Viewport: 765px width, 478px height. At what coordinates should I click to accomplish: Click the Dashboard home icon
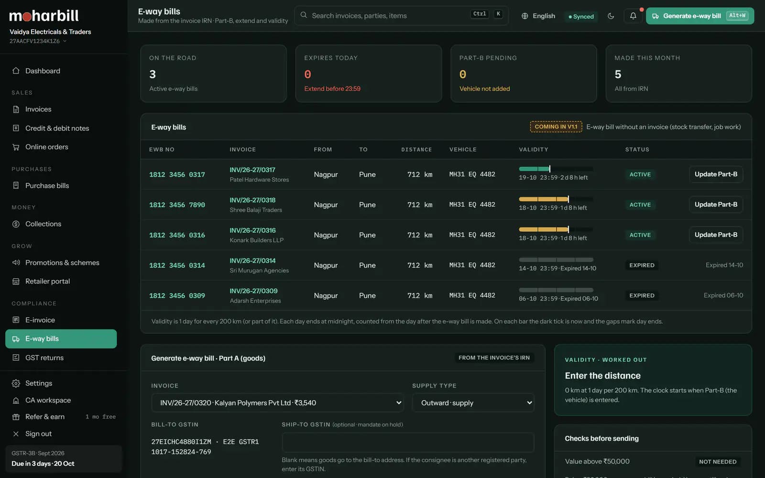[16, 71]
